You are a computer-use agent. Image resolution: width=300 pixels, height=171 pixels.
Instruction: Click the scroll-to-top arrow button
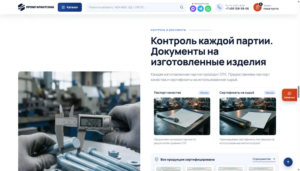tap(288, 162)
